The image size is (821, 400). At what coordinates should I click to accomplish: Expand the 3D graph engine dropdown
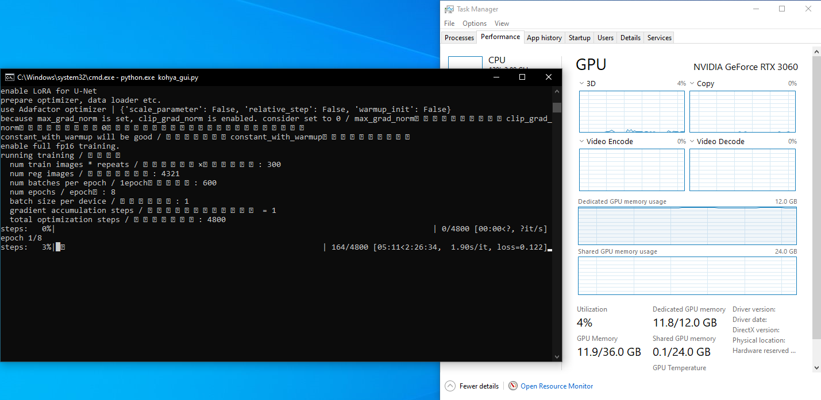(581, 84)
